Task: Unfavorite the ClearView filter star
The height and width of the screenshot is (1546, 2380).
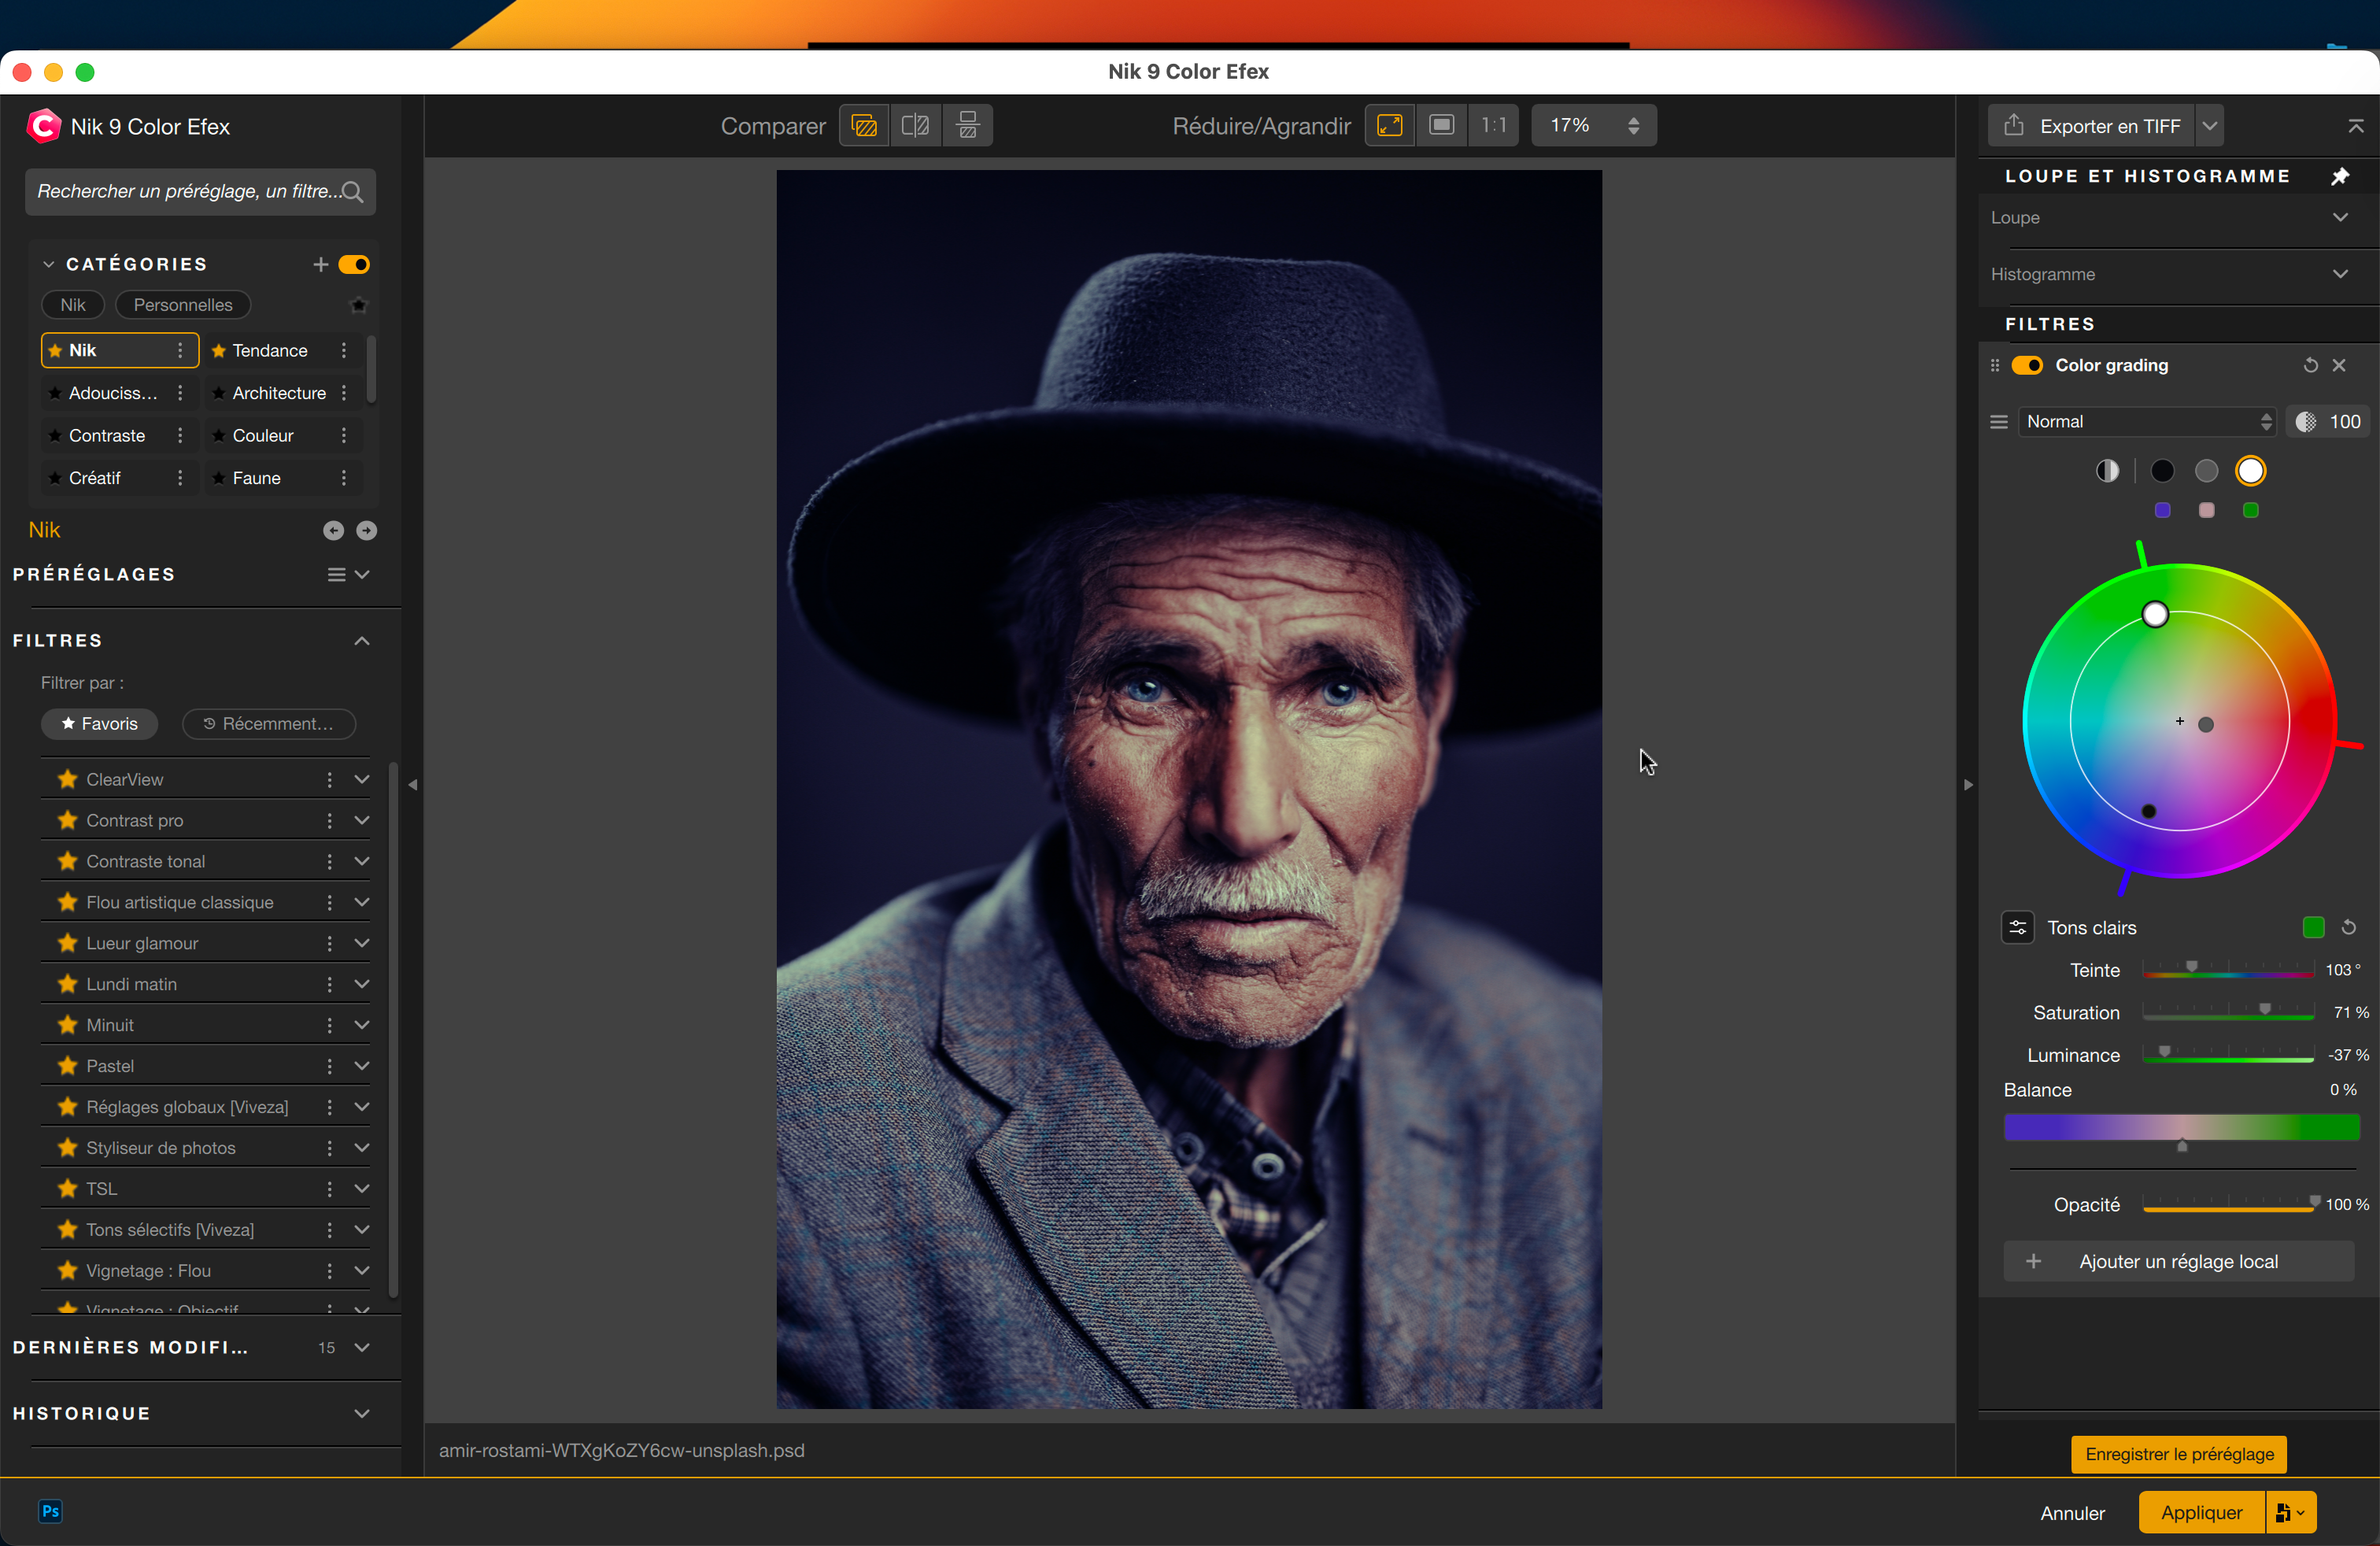Action: coord(67,779)
